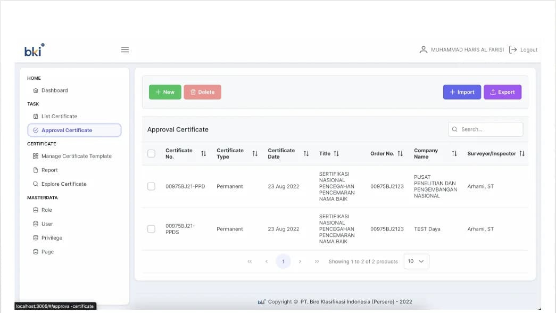This screenshot has height=313, width=556.
Task: Click the Dashboard home icon
Action: 36,90
